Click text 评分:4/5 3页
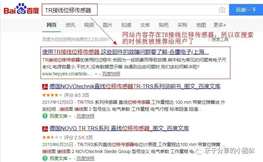The image size is (263, 162). coord(76,95)
